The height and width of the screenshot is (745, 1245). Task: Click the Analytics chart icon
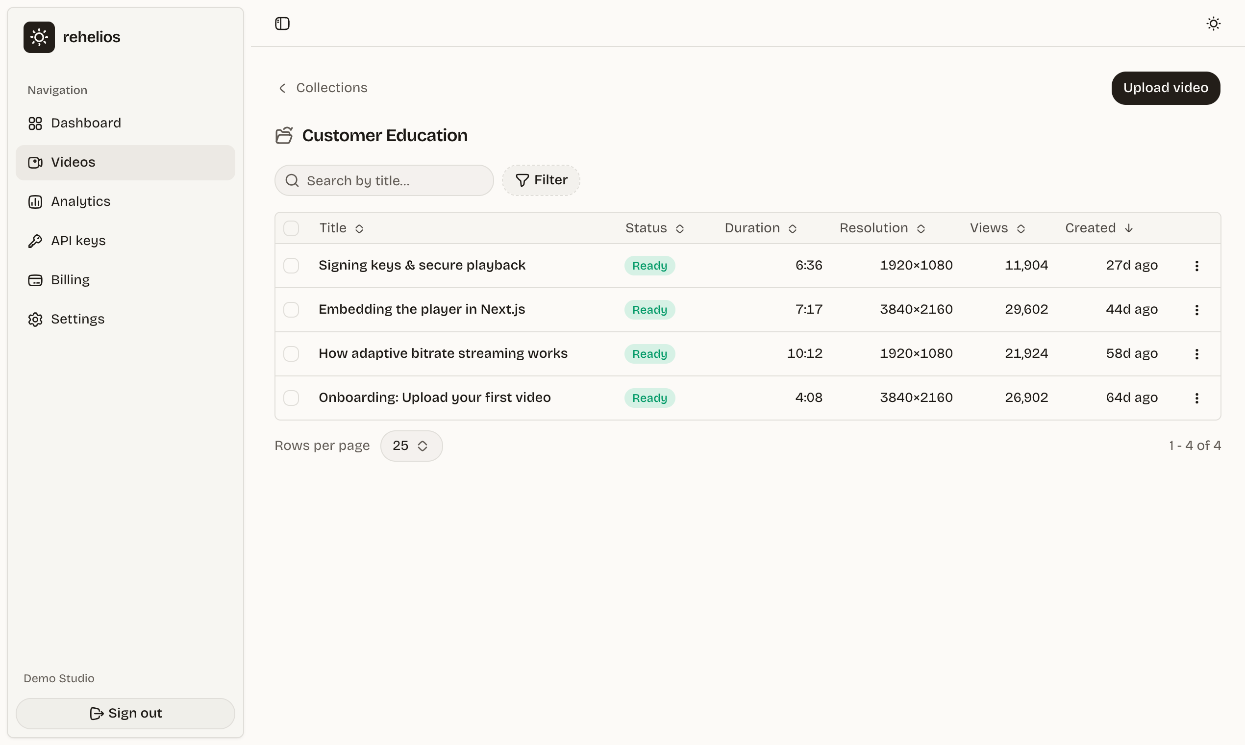pyautogui.click(x=35, y=202)
